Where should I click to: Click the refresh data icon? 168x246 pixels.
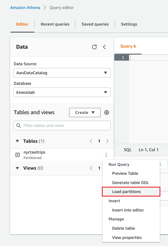click(x=94, y=47)
